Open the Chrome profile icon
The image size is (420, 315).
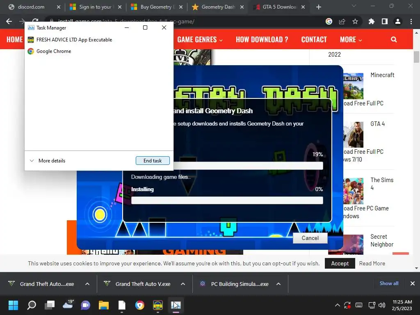point(398,21)
